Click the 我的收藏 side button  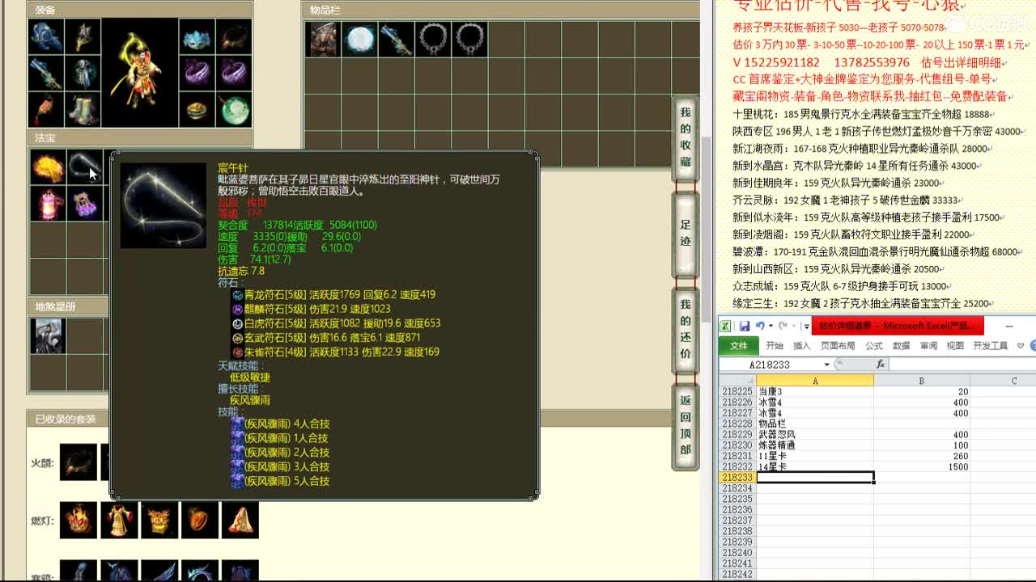[686, 138]
